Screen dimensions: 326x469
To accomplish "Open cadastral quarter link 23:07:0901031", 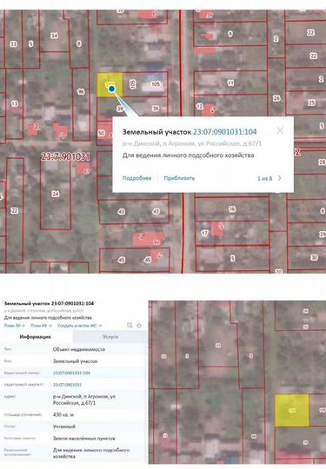I will [67, 385].
